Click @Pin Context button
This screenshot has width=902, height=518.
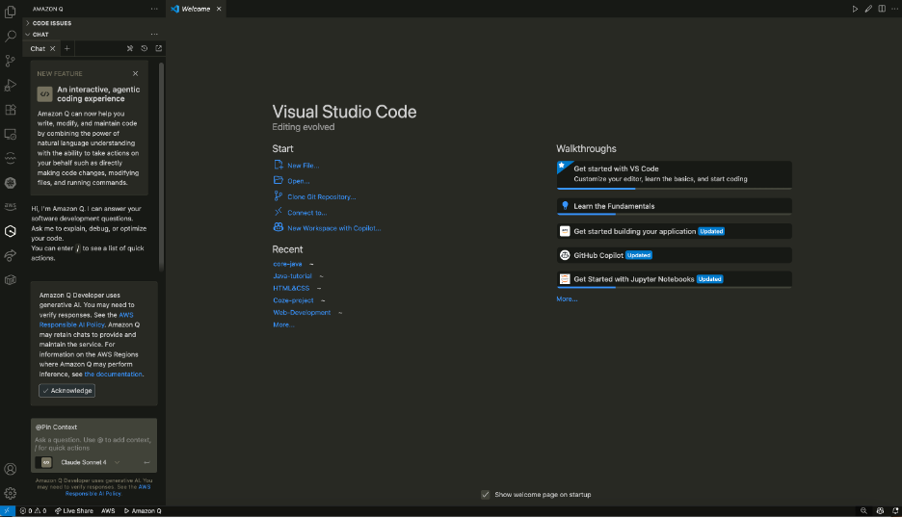click(x=56, y=427)
